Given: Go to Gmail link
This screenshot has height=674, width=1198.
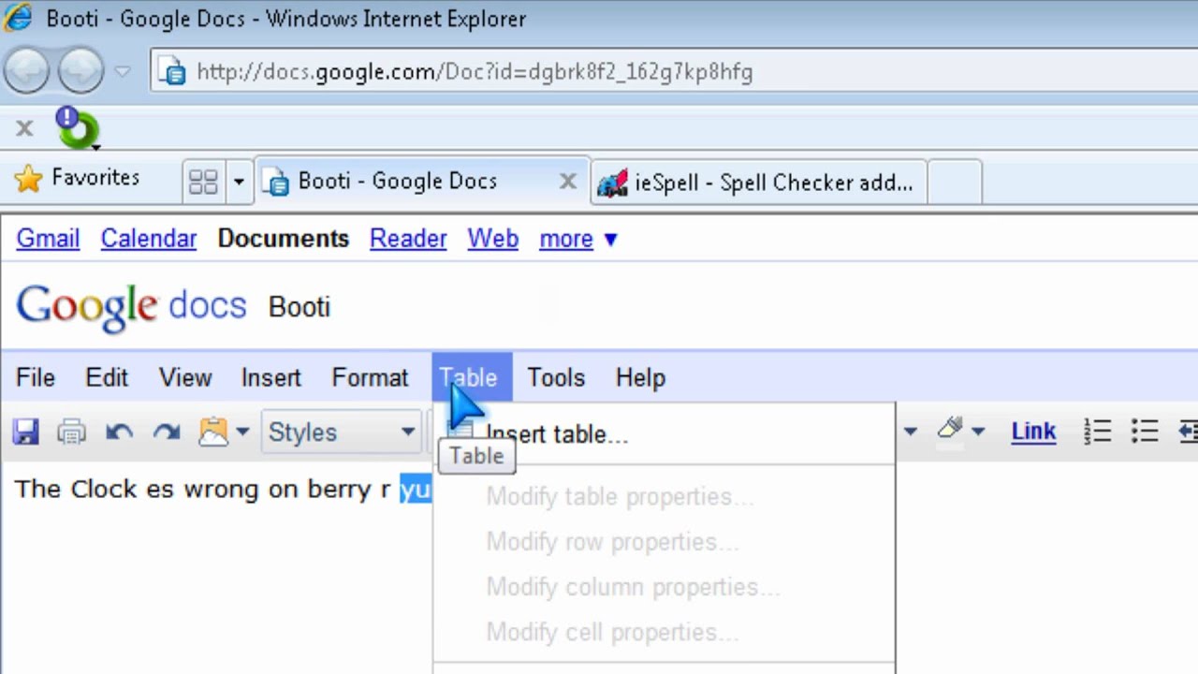Looking at the screenshot, I should [x=48, y=239].
